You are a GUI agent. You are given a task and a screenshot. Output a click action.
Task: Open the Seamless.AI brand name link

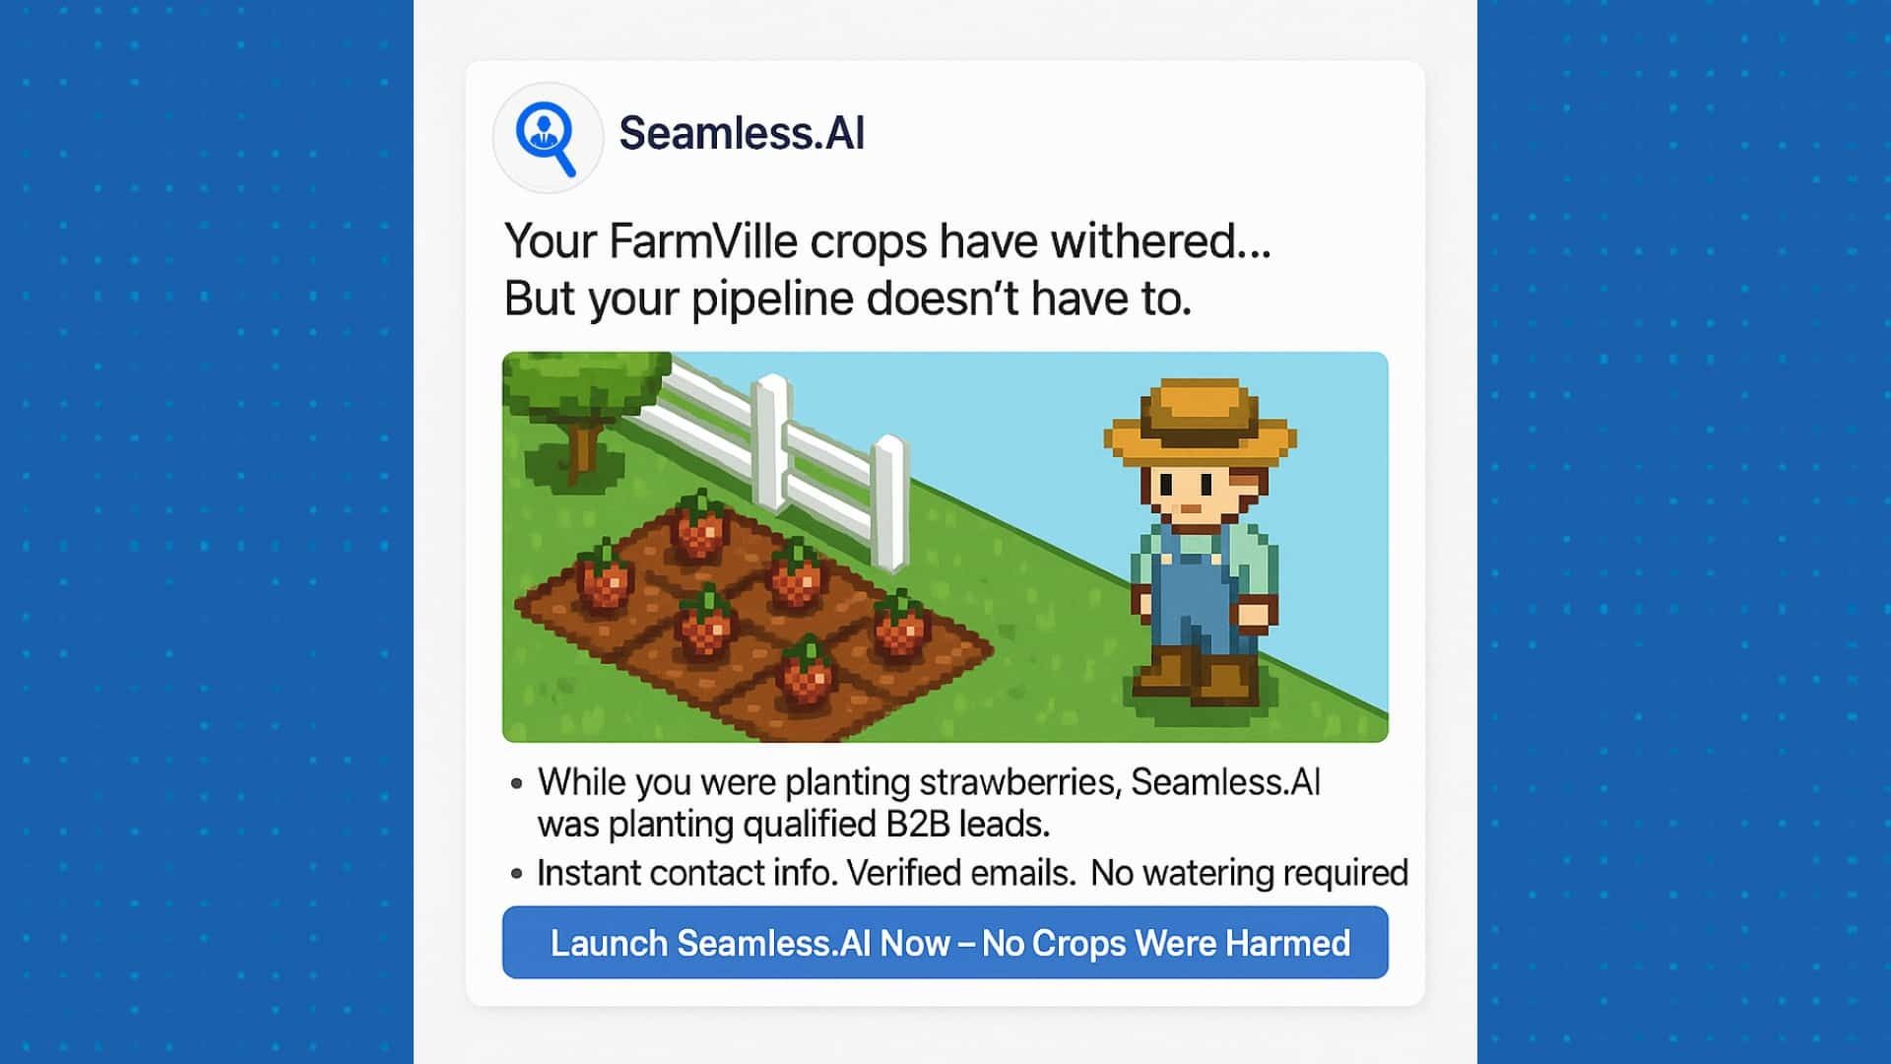[742, 133]
